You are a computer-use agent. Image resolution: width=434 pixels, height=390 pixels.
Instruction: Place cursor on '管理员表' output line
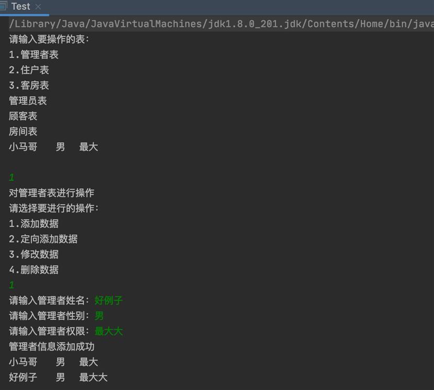click(28, 101)
